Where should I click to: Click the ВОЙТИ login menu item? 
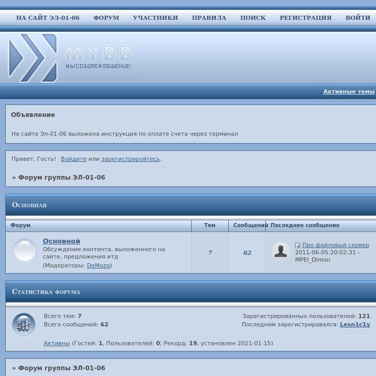click(x=358, y=18)
